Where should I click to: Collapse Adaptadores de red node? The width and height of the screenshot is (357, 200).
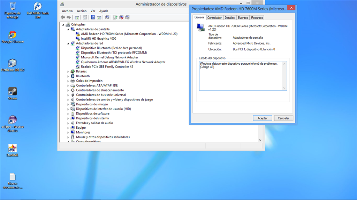point(68,43)
